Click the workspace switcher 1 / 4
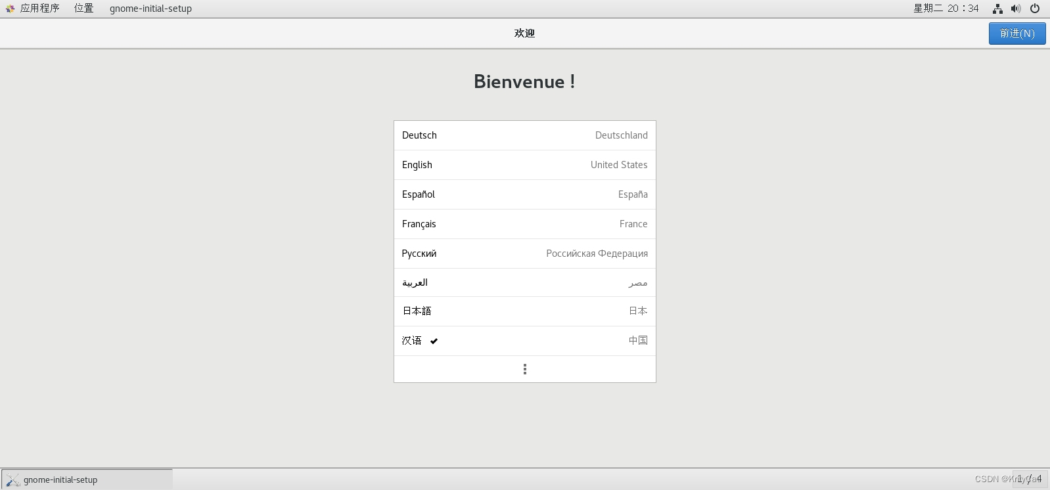The image size is (1050, 490). (x=1029, y=479)
